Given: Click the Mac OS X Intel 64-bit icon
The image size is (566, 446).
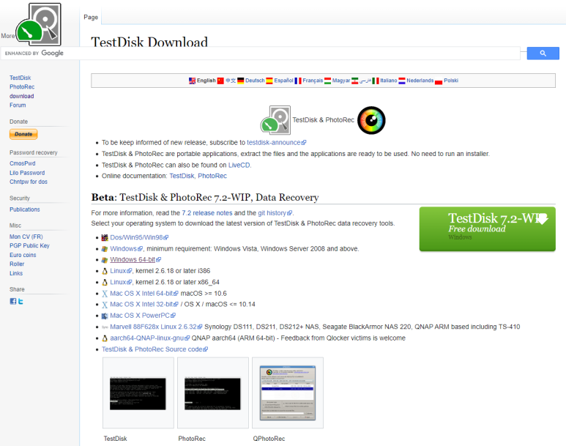Looking at the screenshot, I should click(105, 294).
